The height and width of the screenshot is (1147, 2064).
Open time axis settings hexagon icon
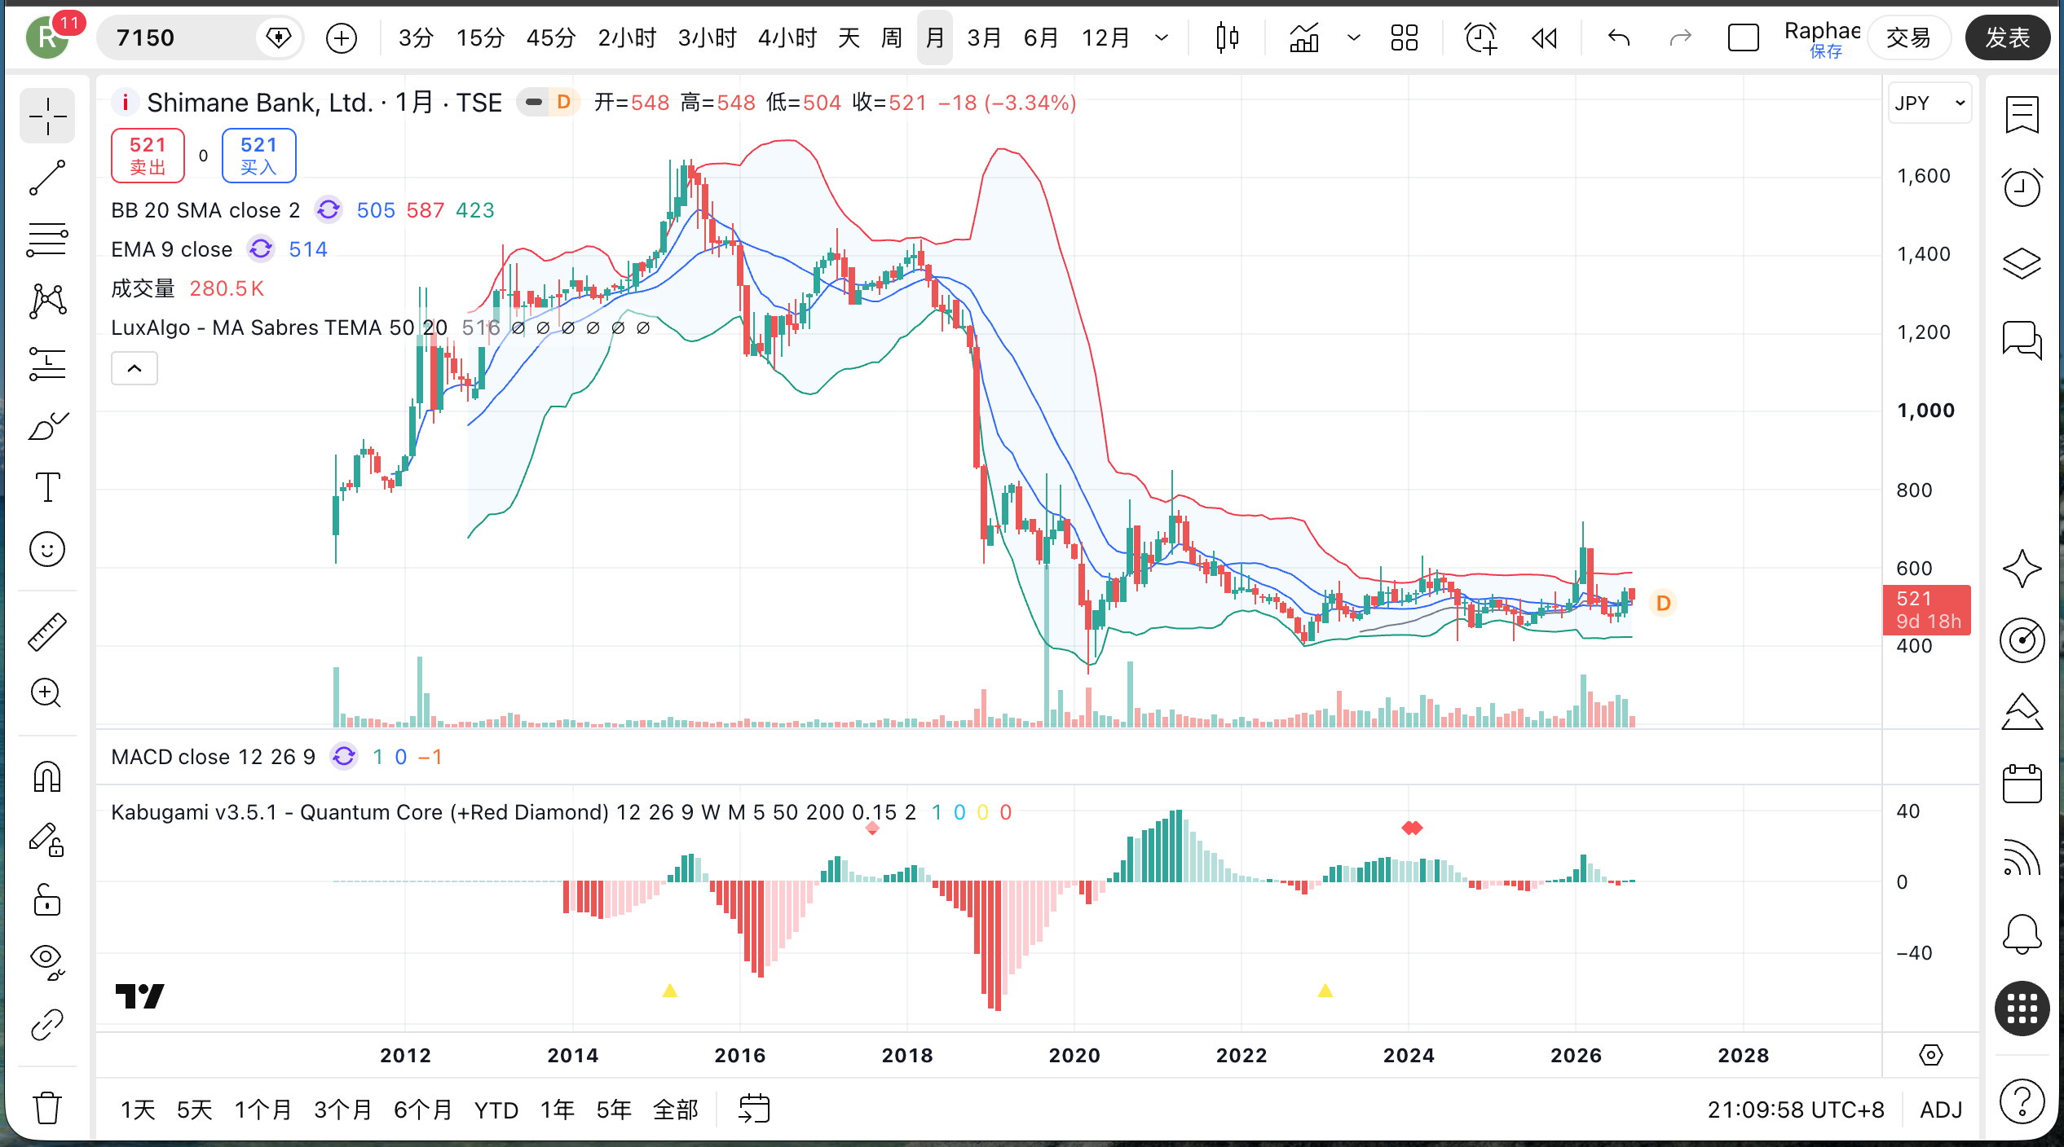[x=1930, y=1056]
